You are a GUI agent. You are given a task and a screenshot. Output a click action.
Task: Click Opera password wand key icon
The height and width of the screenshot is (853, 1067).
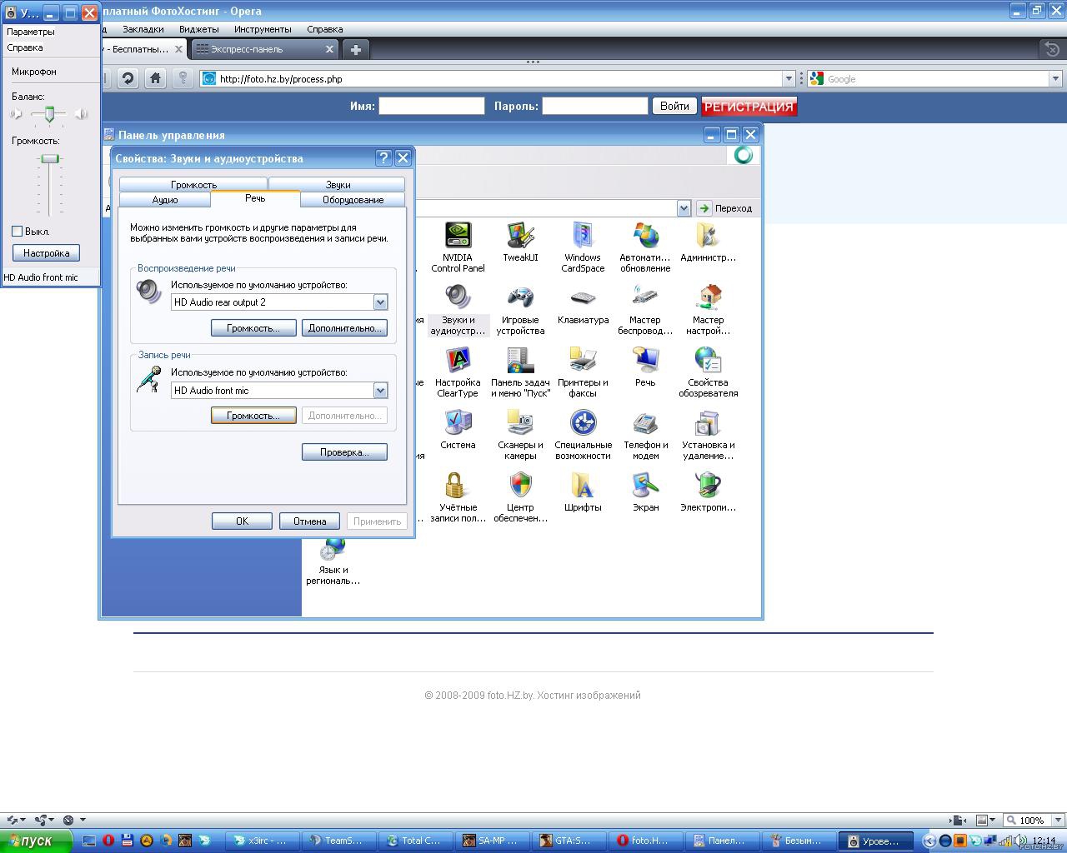[x=183, y=78]
